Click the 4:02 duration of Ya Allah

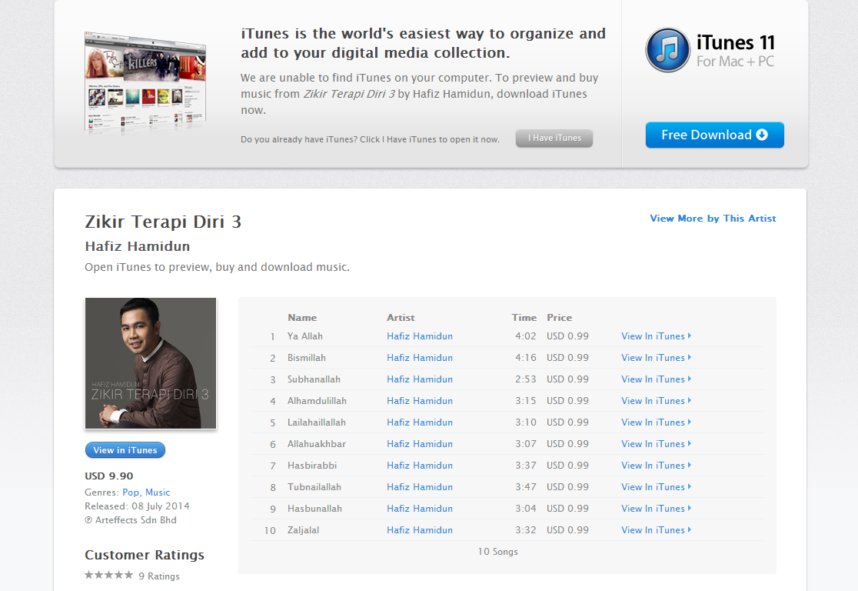(525, 336)
